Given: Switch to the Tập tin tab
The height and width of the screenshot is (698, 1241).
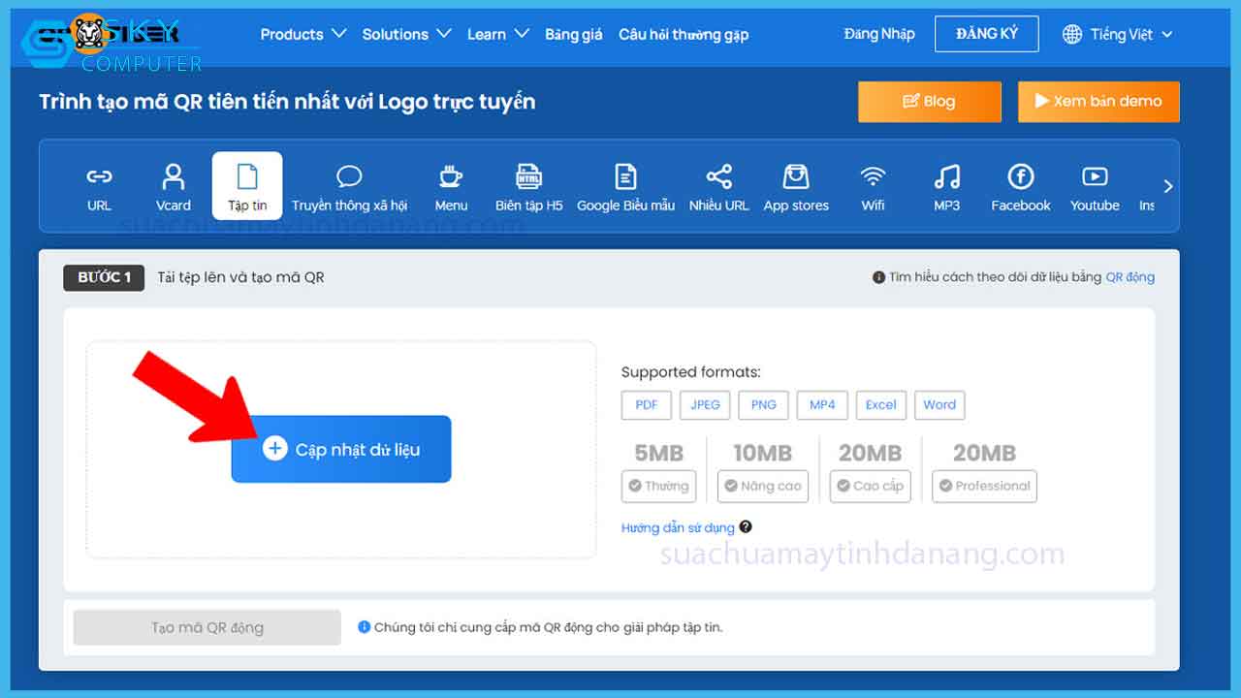Looking at the screenshot, I should [x=247, y=186].
